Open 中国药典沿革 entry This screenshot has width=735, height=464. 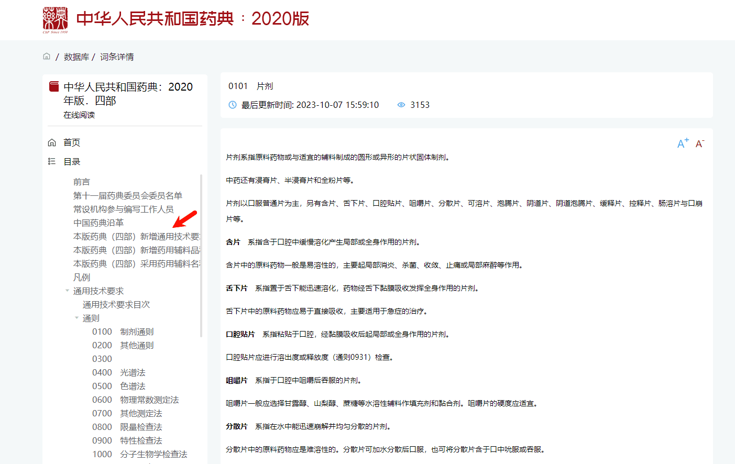[98, 223]
